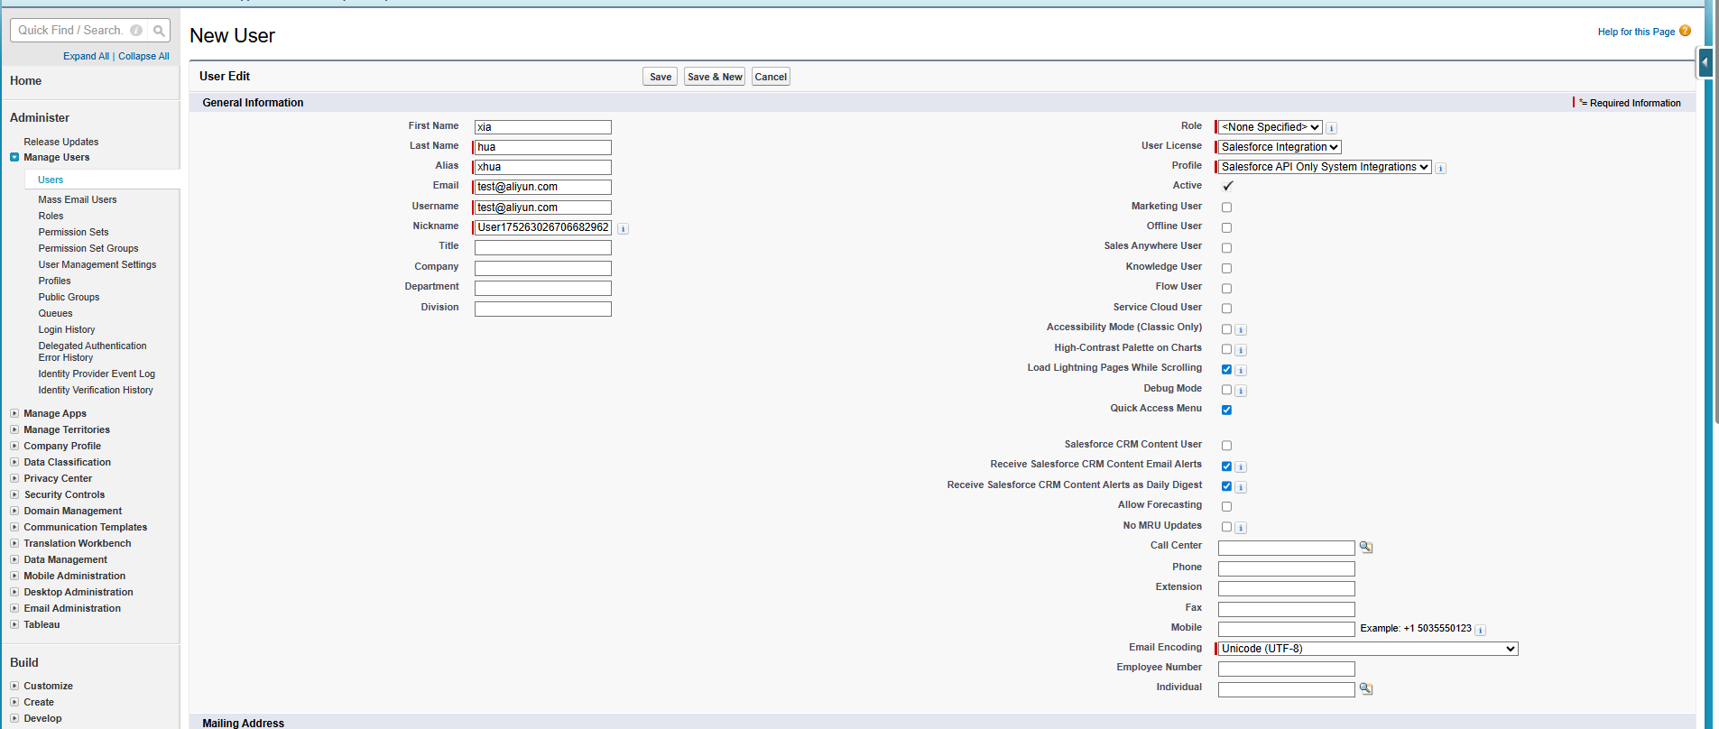Viewport: 1719px width, 729px height.
Task: Enable the Marketing User checkbox
Action: (x=1226, y=208)
